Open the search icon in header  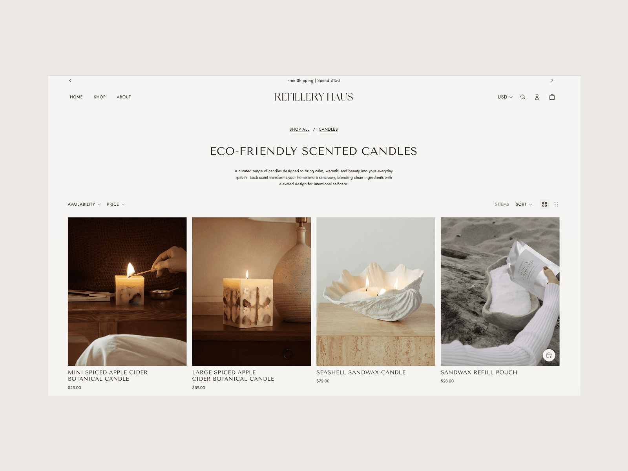click(x=523, y=97)
